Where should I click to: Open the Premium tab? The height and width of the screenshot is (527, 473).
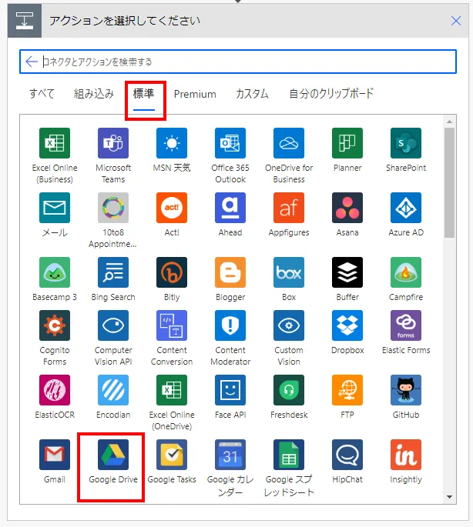[x=195, y=94]
